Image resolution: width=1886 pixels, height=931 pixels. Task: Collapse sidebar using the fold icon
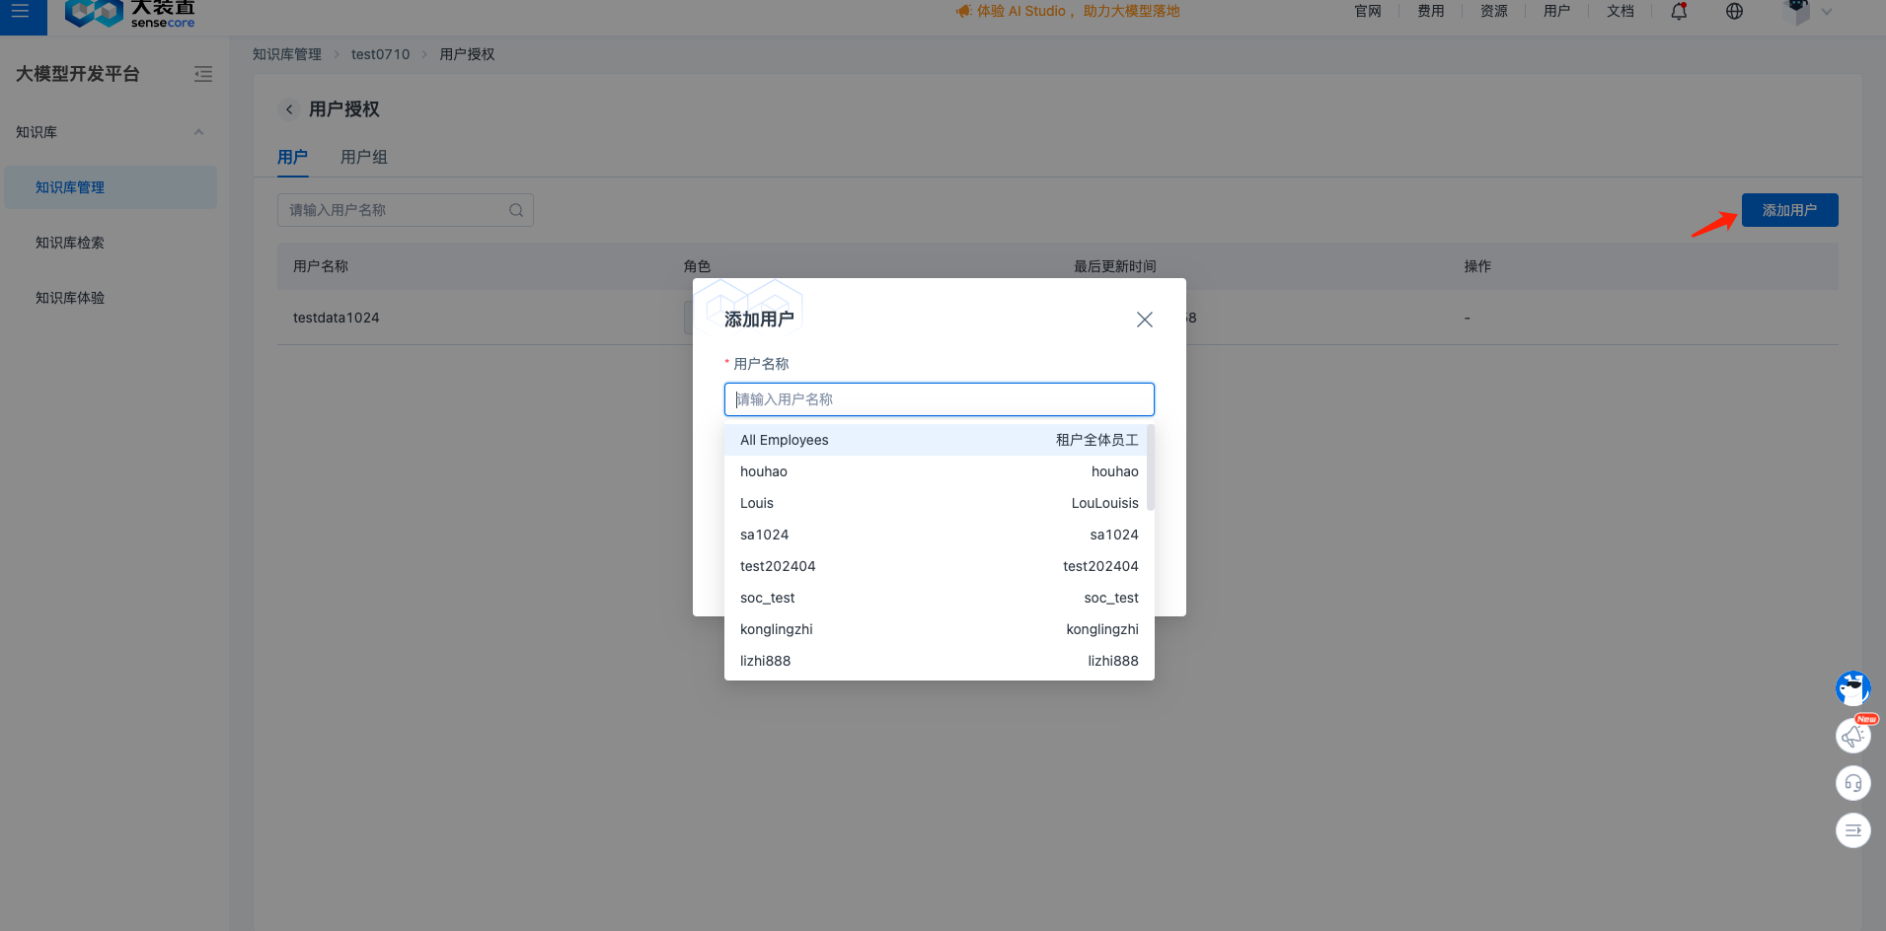click(203, 74)
